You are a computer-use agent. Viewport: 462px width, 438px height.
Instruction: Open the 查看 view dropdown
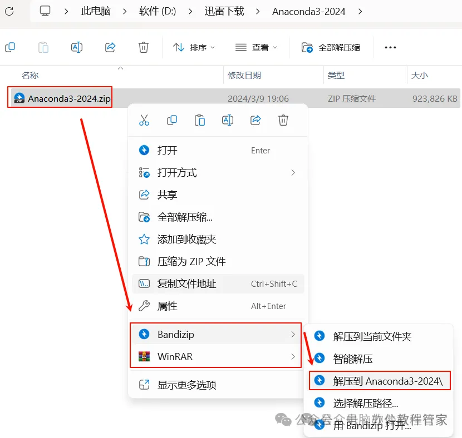(256, 47)
